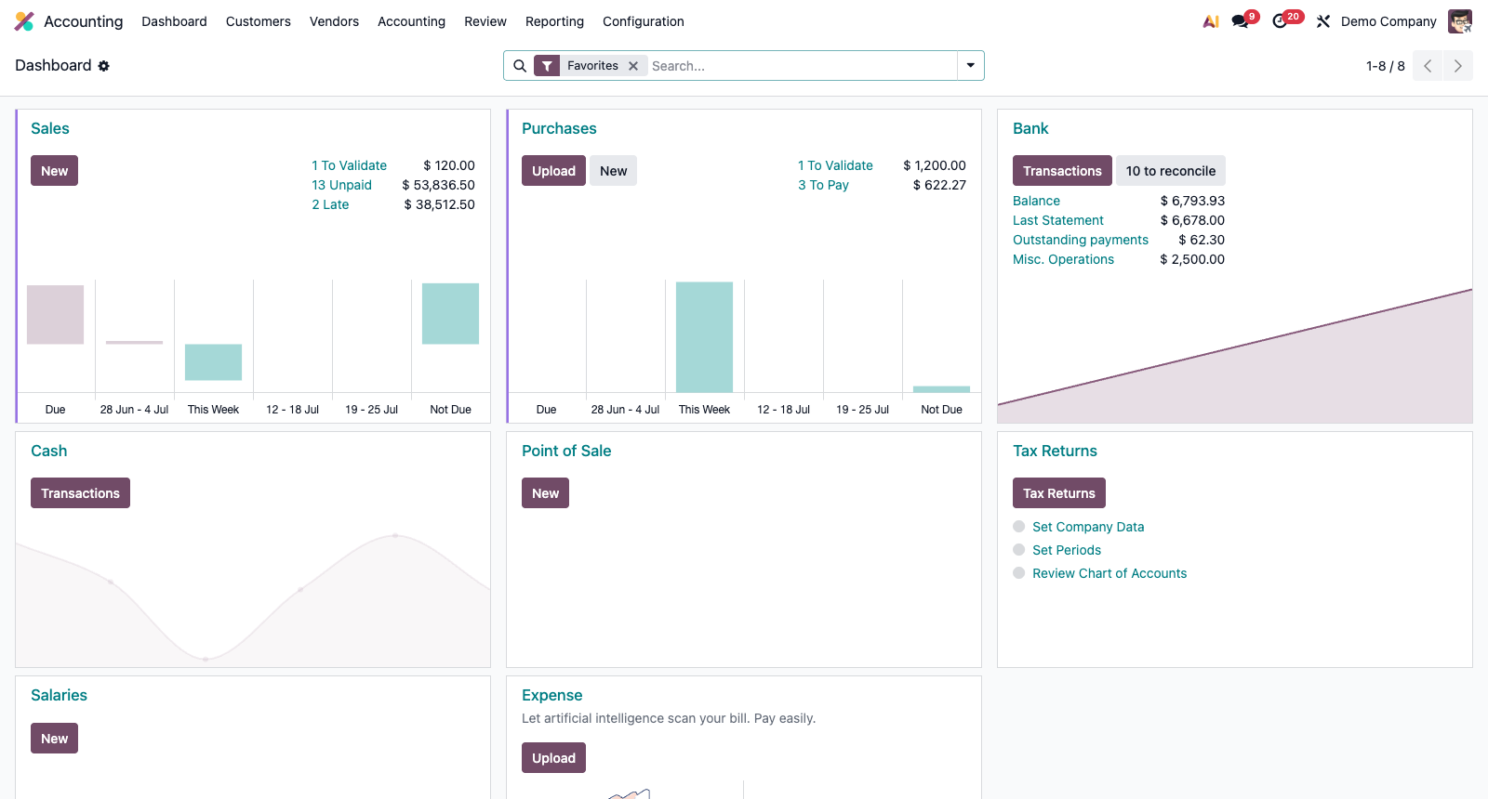Click the search magnifier icon
This screenshot has height=799, width=1488.
click(520, 66)
